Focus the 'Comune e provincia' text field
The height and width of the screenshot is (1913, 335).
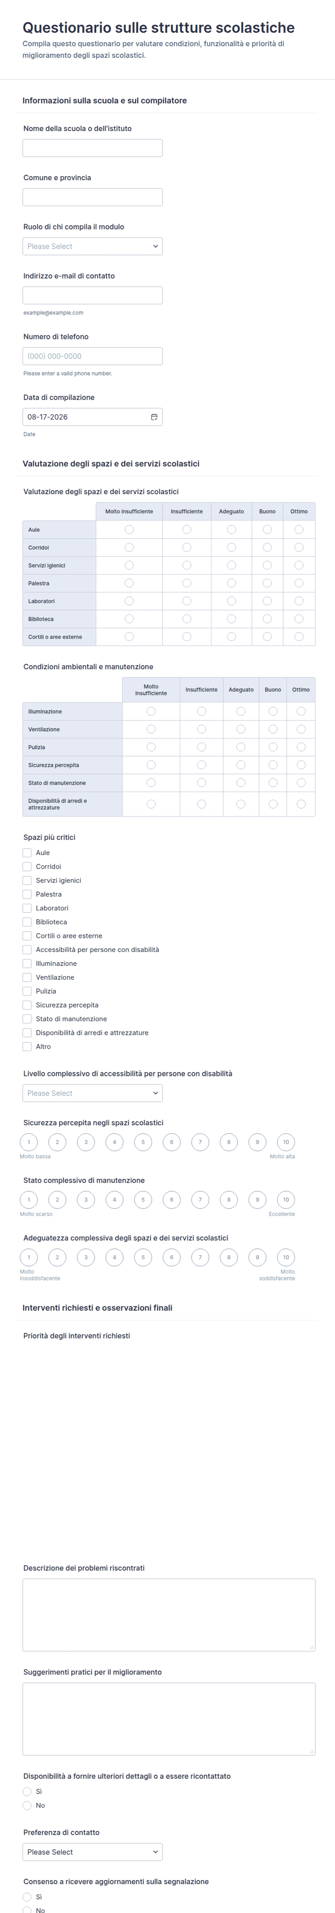tap(92, 197)
